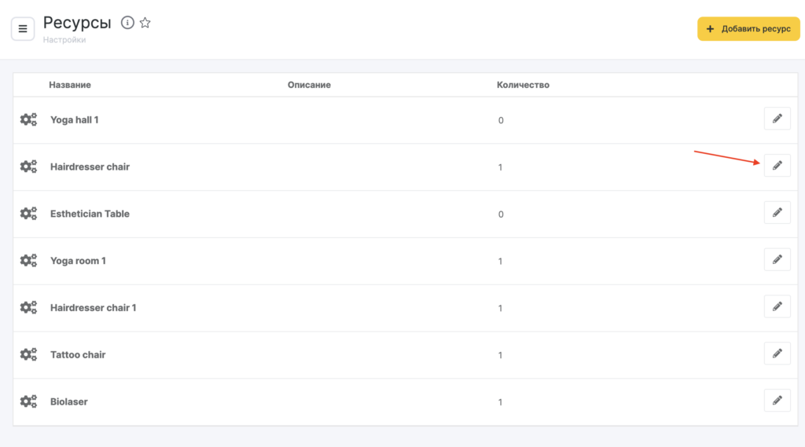The height and width of the screenshot is (447, 805).
Task: Edit the Yoga room 1 resource
Action: pos(777,260)
